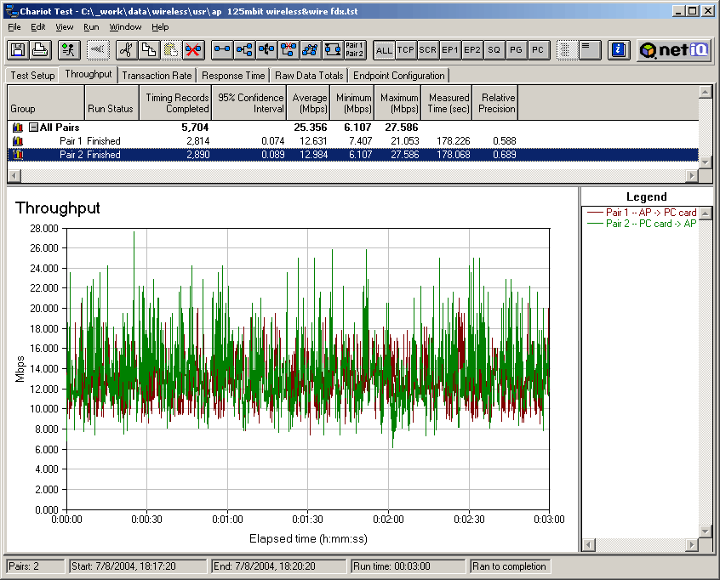
Task: Click the Save (floppy disk) toolbar icon
Action: tap(17, 50)
